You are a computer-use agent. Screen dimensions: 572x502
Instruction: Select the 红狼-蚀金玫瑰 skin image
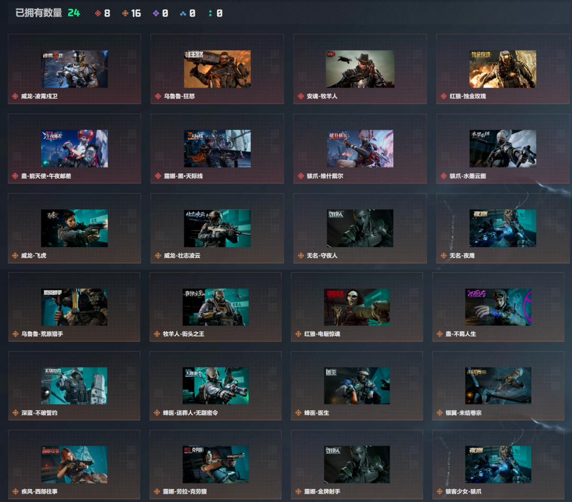503,69
